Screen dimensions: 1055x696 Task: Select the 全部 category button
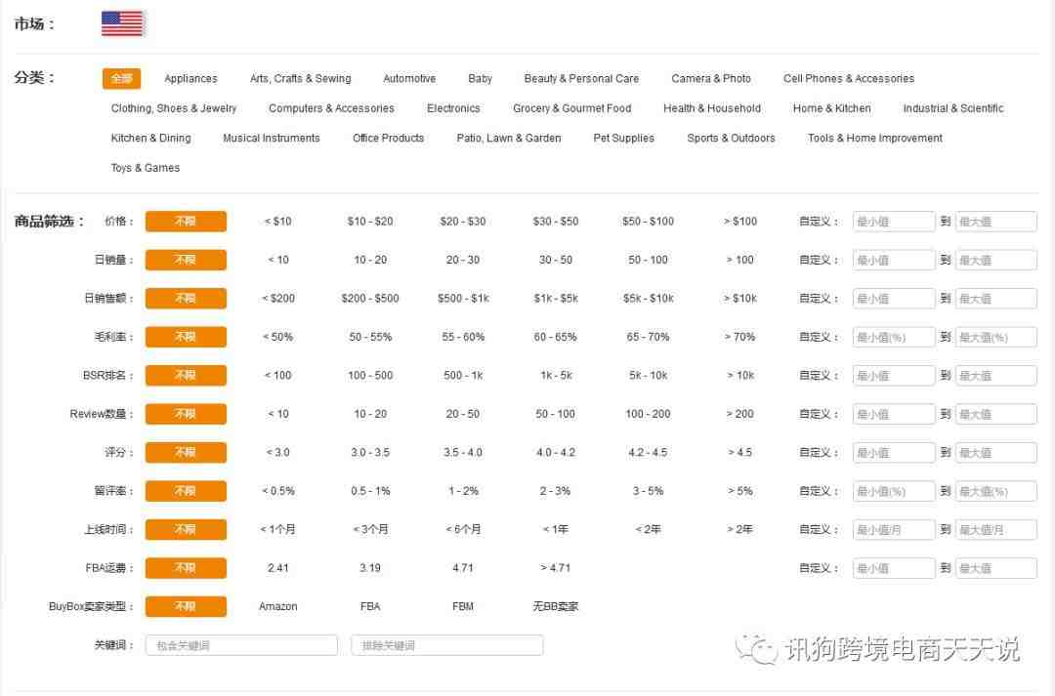pos(121,79)
